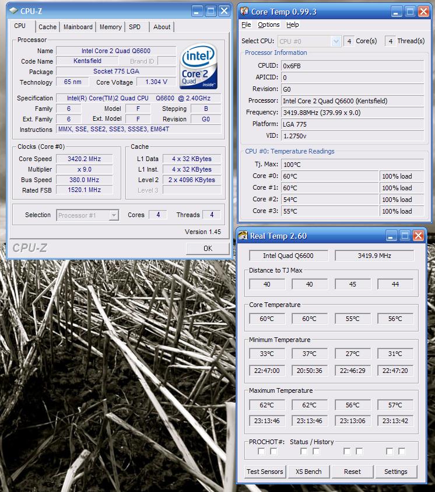The image size is (435, 492).
Task: Select the Memory tab in CPU-Z
Action: coord(111,27)
